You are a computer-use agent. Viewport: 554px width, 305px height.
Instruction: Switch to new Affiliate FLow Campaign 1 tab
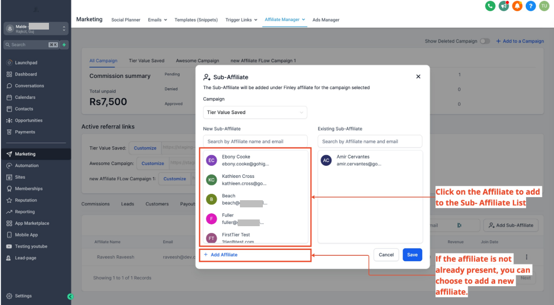263,60
